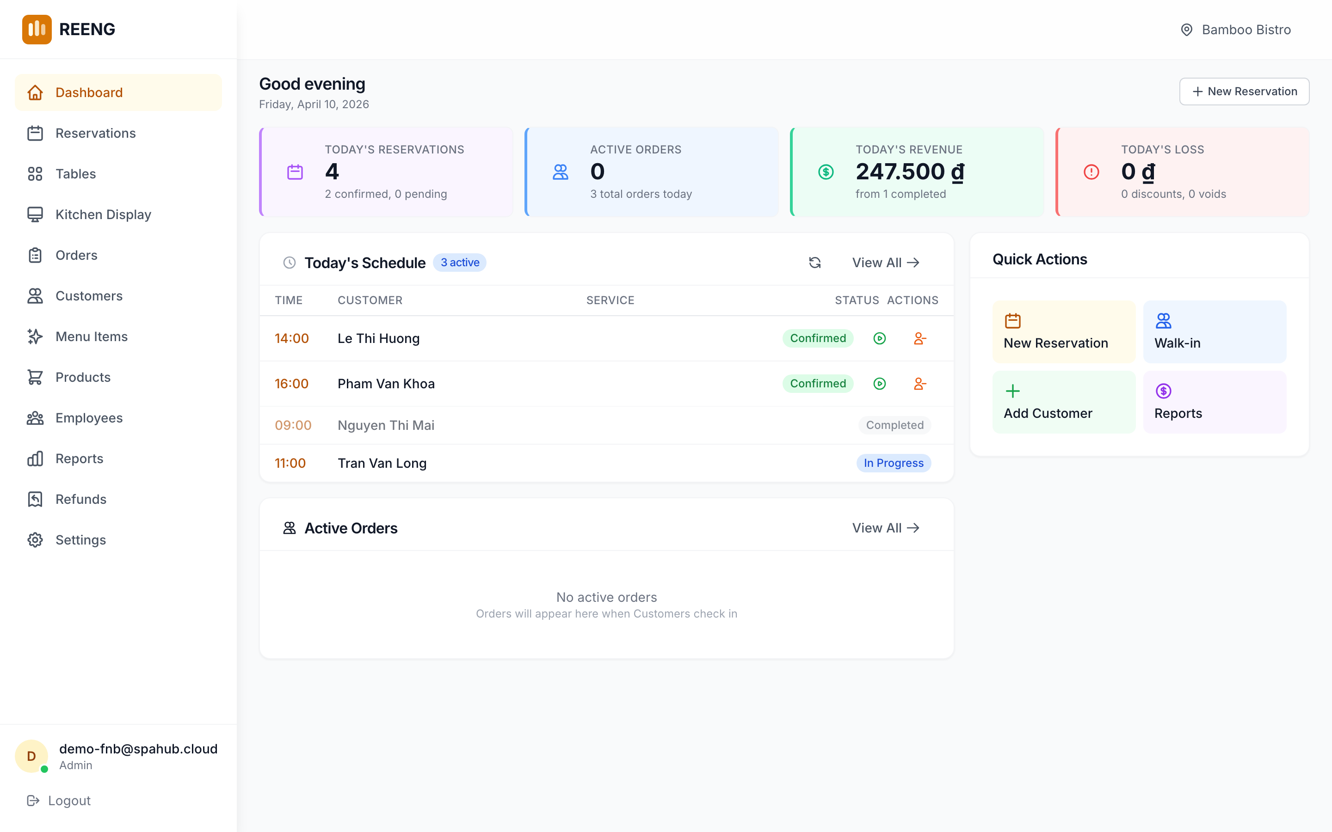Image resolution: width=1332 pixels, height=832 pixels.
Task: Mark Pham Van Khoa as no-show
Action: click(x=920, y=384)
